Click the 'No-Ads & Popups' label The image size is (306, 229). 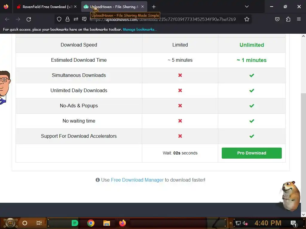(79, 106)
